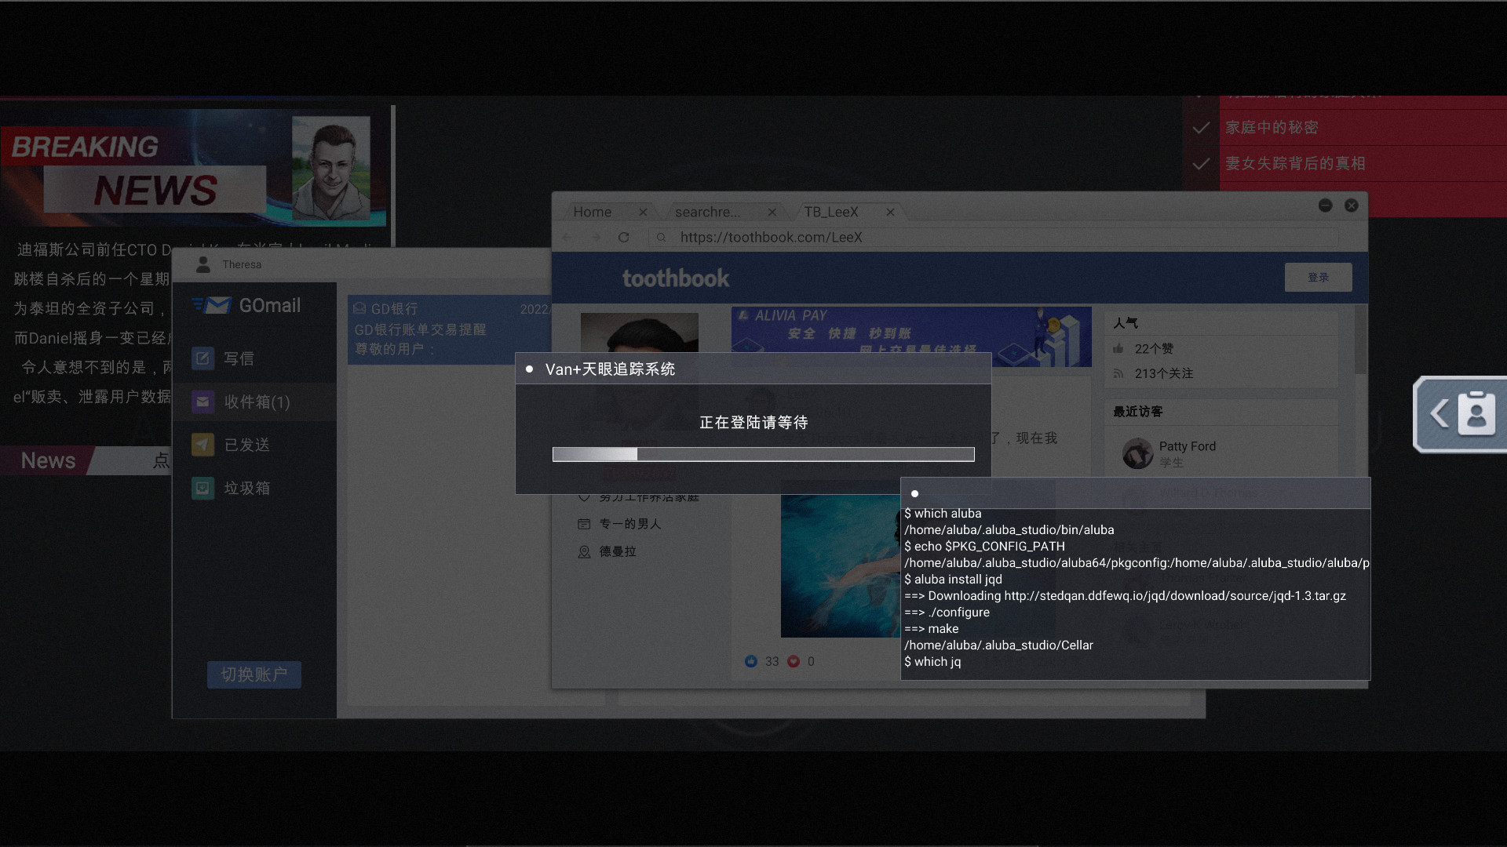Click the browser back arrow
1507x847 pixels.
click(567, 237)
